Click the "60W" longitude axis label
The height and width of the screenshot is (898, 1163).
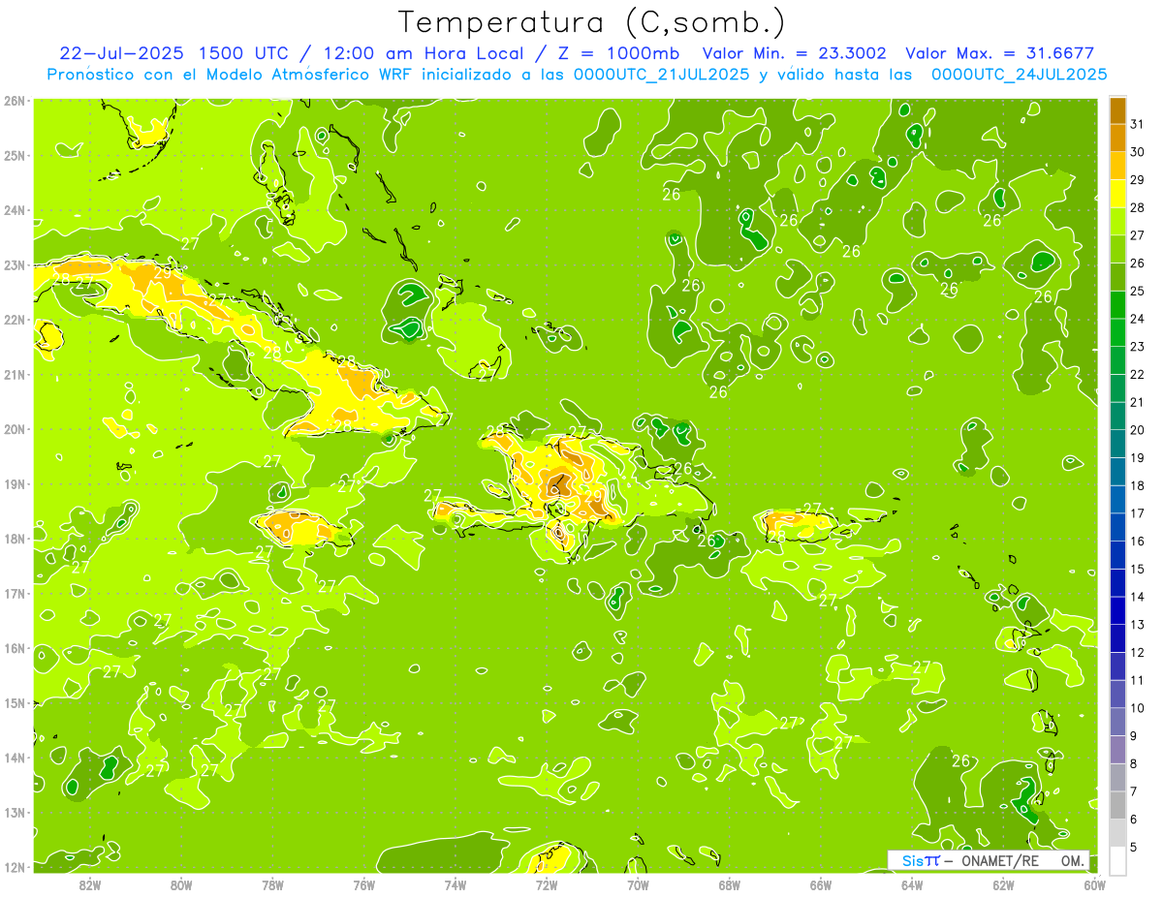[1095, 884]
